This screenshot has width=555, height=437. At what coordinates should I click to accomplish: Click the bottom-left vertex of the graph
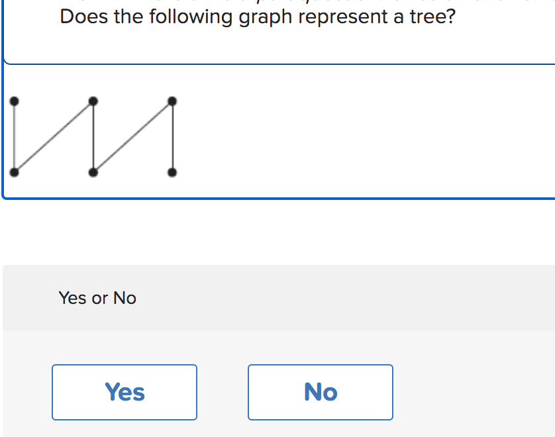click(x=15, y=172)
